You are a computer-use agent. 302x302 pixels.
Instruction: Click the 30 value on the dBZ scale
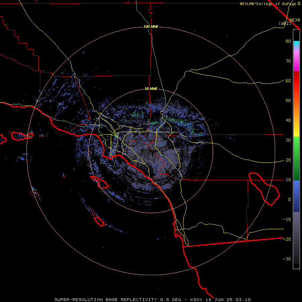tap(288, 140)
